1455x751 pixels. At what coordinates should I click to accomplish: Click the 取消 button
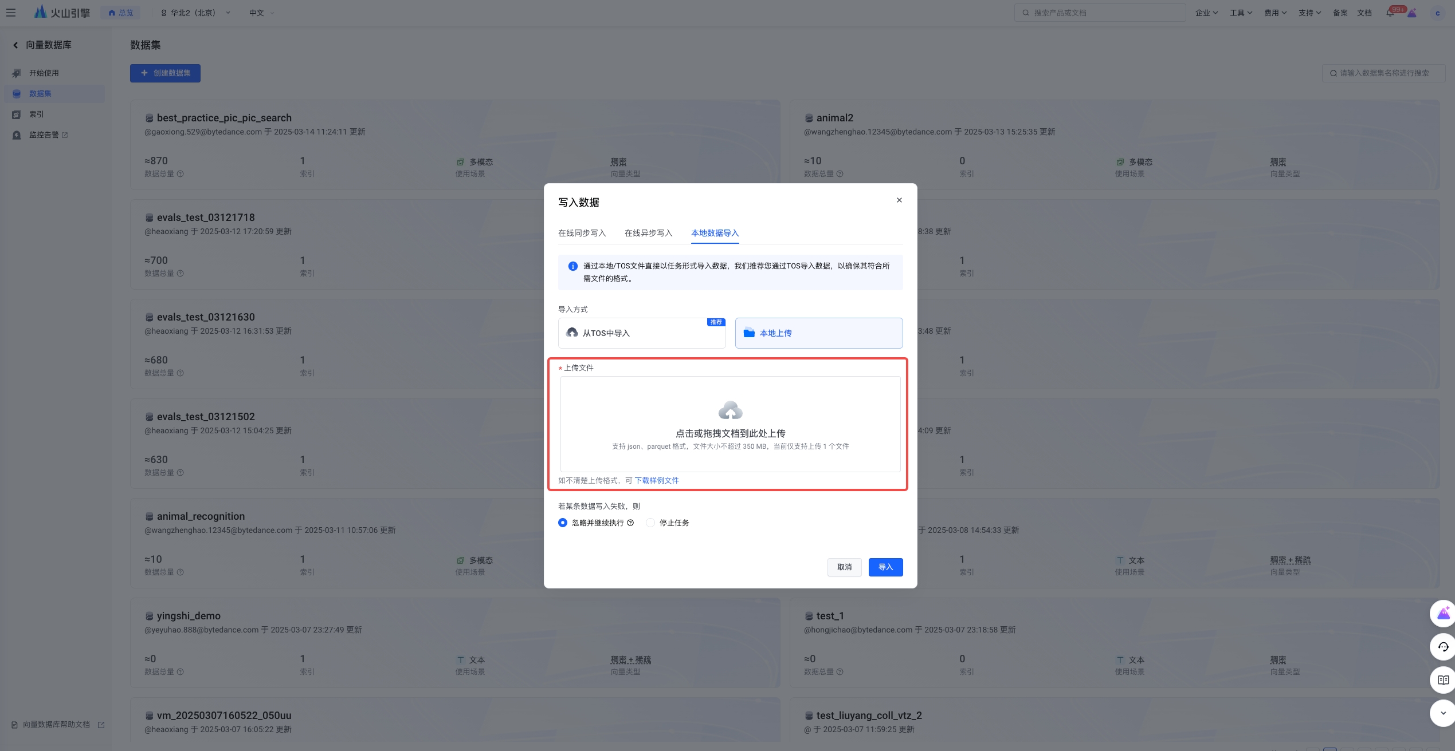(844, 567)
